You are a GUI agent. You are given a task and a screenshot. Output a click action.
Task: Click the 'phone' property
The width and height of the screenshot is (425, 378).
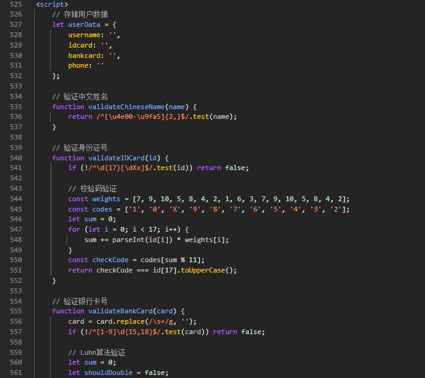tap(78, 66)
